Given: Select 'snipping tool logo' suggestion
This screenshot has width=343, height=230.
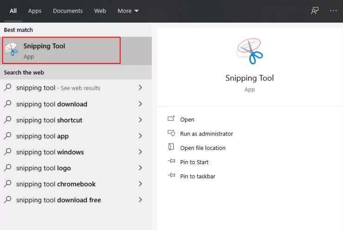Looking at the screenshot, I should 76,168.
